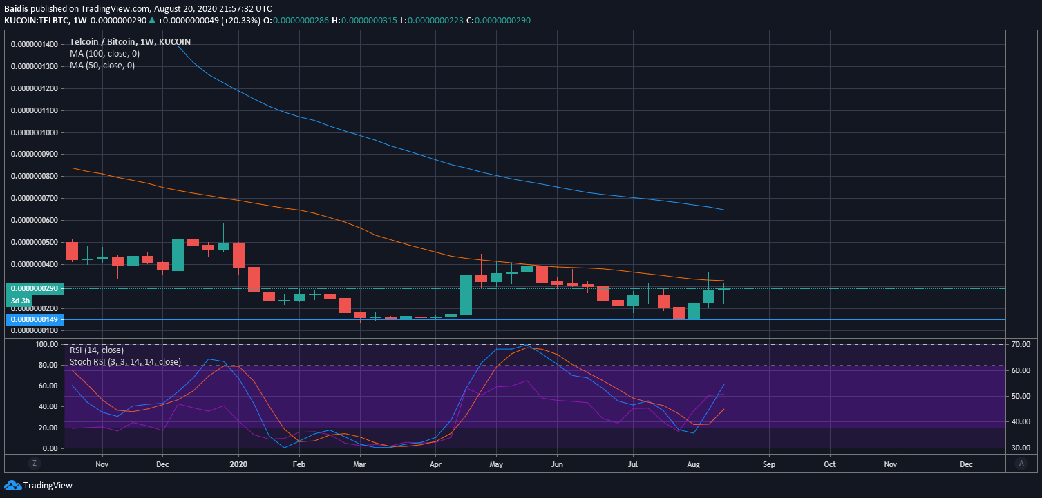
Task: Click the 0.0000000100 price axis label
Action: (34, 331)
